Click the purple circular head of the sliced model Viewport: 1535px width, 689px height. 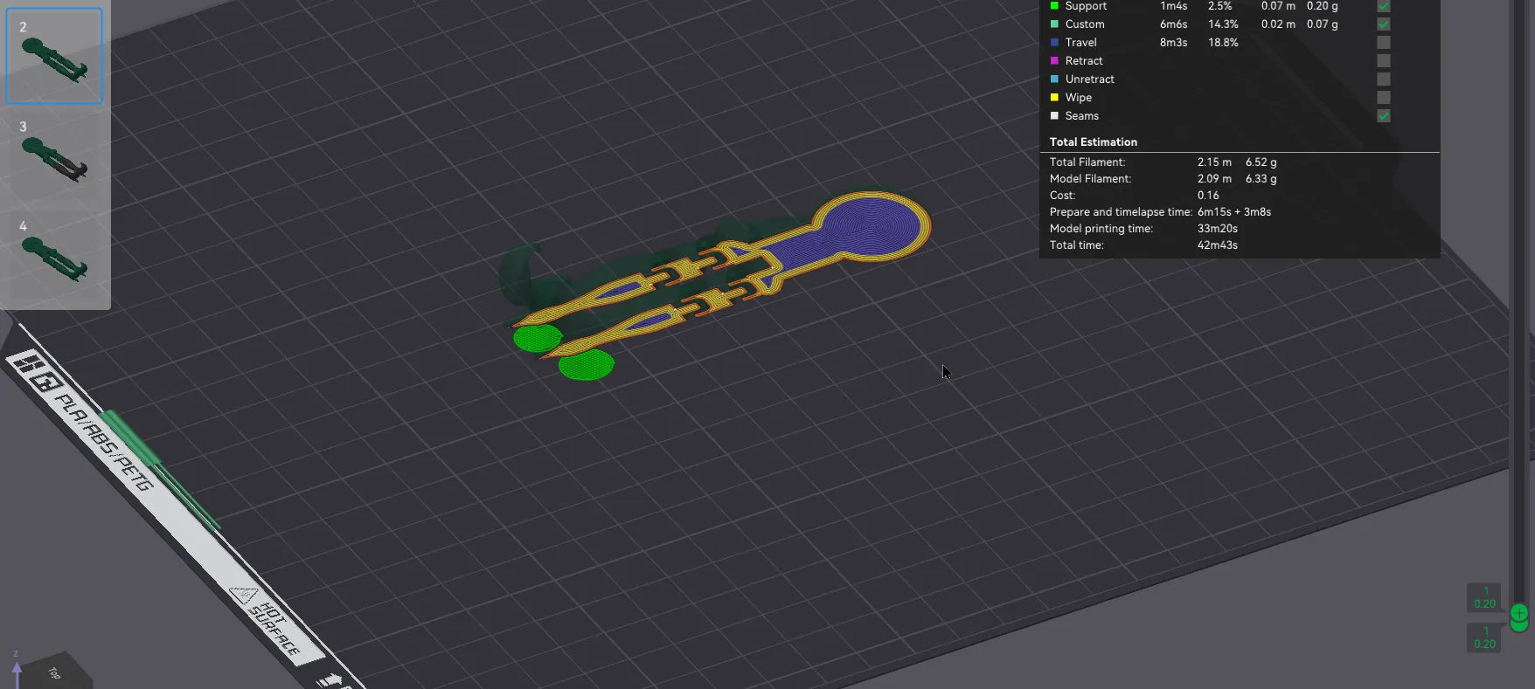(x=871, y=225)
